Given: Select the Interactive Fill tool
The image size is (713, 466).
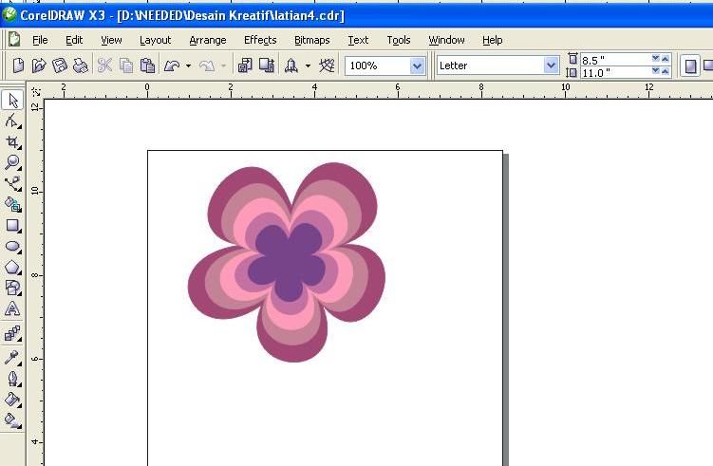Looking at the screenshot, I should 12,420.
